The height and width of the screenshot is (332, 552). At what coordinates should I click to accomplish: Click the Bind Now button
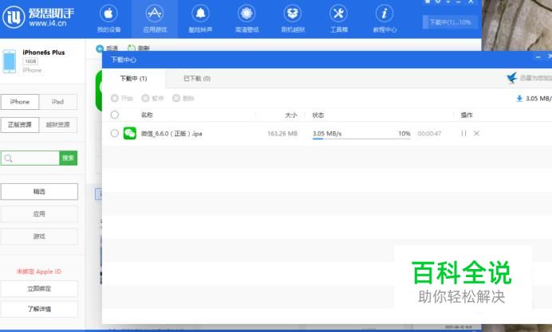39,289
